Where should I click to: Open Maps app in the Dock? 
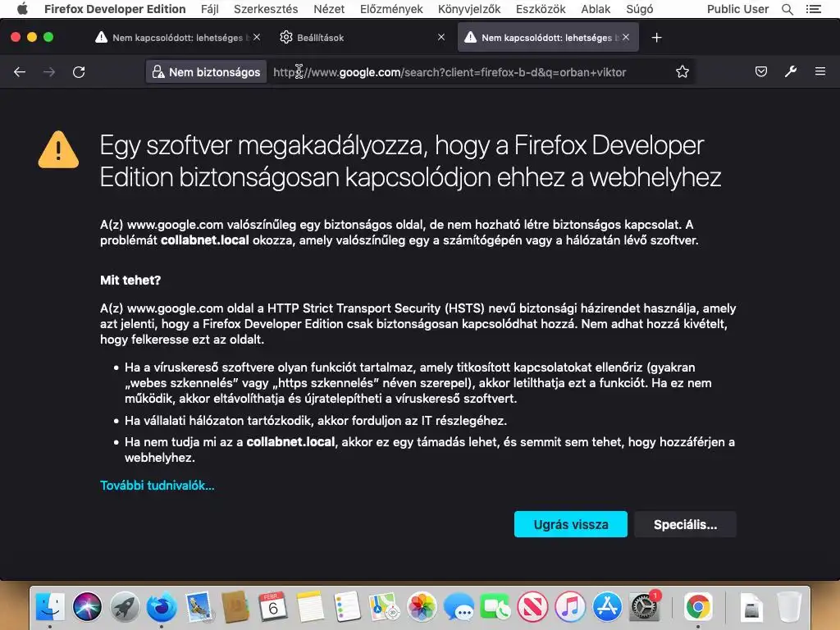pos(385,607)
